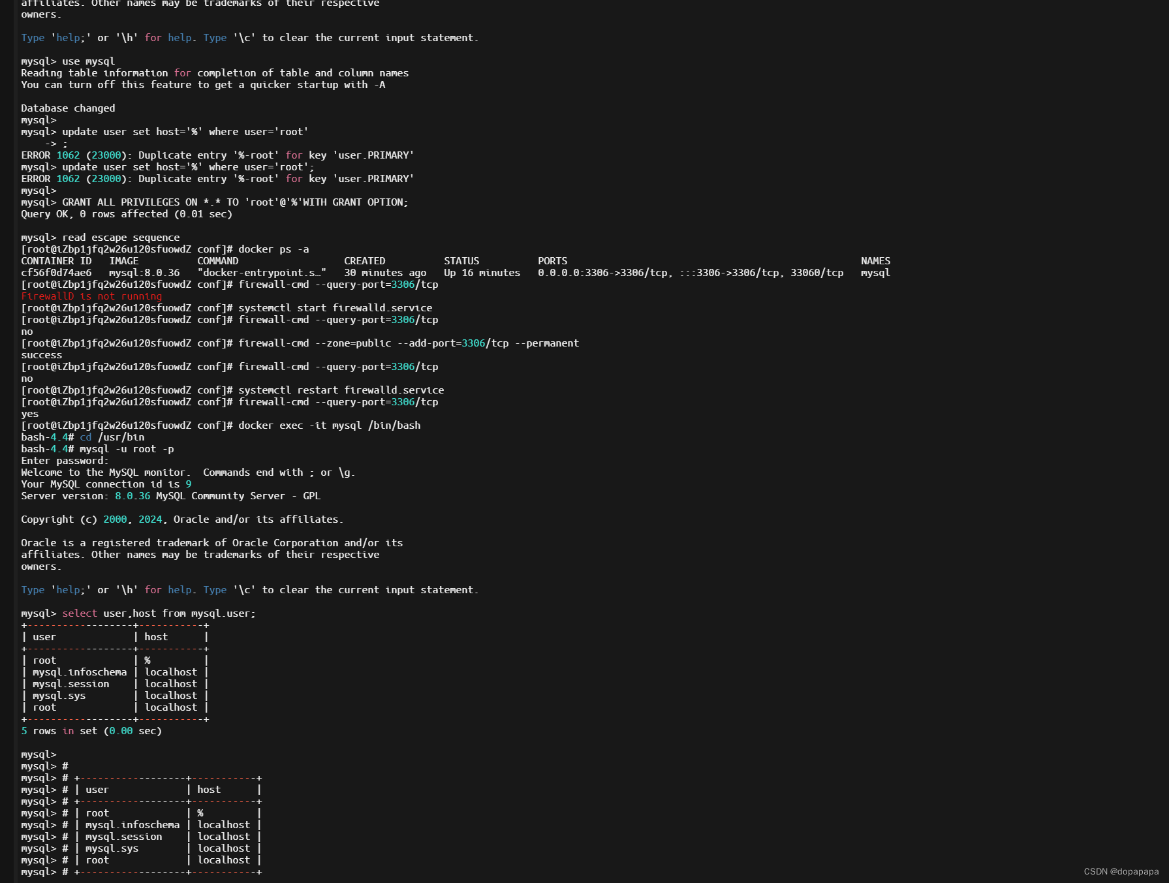Viewport: 1169px width, 883px height.
Task: Select the red FirewallD is not running message
Action: pos(91,296)
